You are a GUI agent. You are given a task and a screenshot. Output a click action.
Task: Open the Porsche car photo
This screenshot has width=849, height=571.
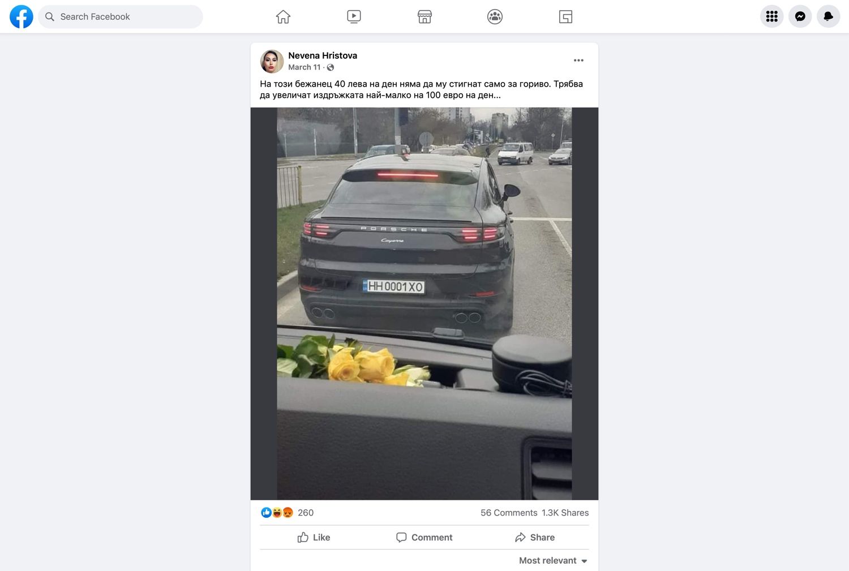tap(424, 304)
